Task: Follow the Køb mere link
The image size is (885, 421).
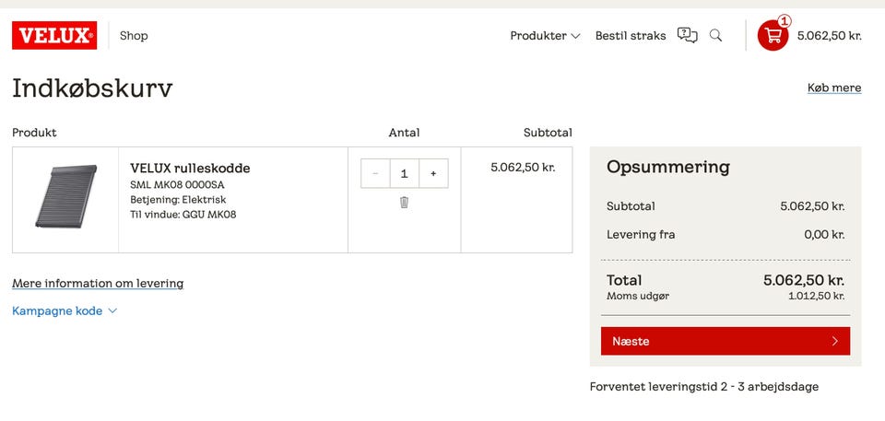Action: [x=834, y=88]
